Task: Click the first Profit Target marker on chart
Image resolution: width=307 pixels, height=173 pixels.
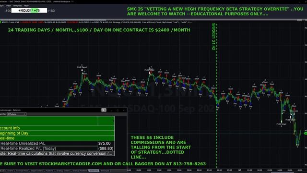Action: 82,67
